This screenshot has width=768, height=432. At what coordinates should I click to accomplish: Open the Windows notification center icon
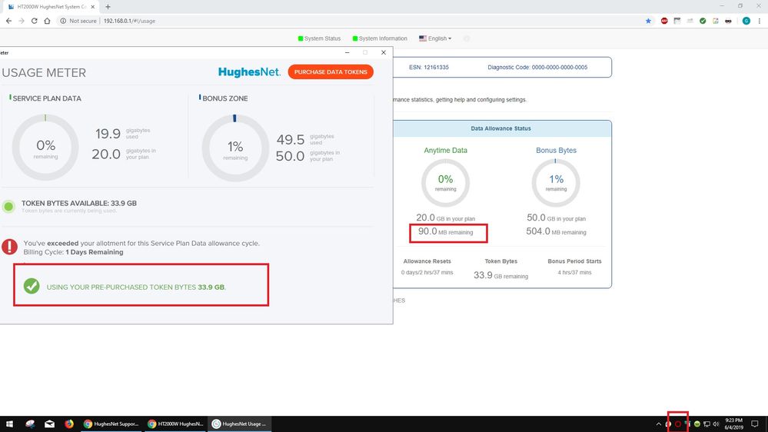pos(757,424)
